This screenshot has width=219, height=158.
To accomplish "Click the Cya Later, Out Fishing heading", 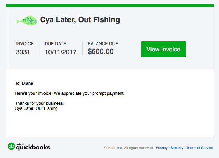I will pos(80,20).
